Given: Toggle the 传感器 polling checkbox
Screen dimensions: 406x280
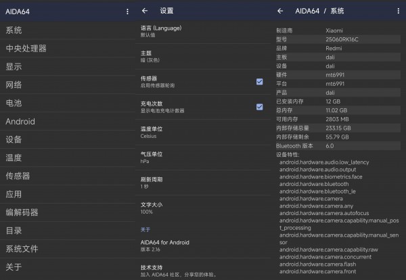Looking at the screenshot, I should [259, 82].
